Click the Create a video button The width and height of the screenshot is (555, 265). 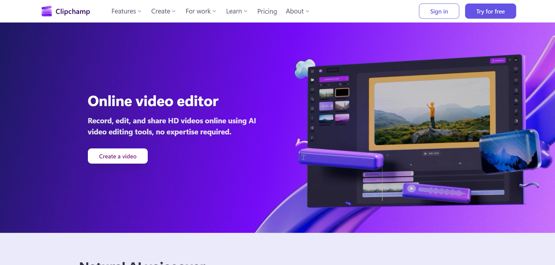[x=118, y=156]
